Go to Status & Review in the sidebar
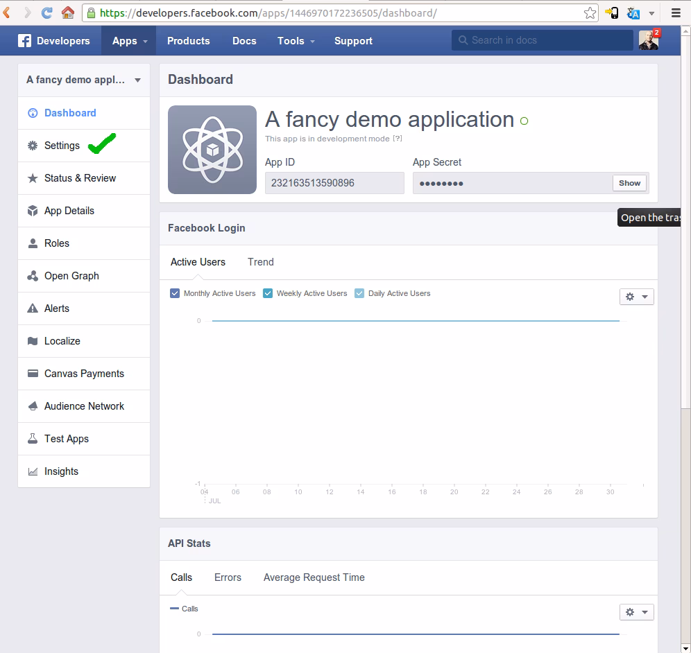Image resolution: width=691 pixels, height=653 pixels. click(84, 178)
